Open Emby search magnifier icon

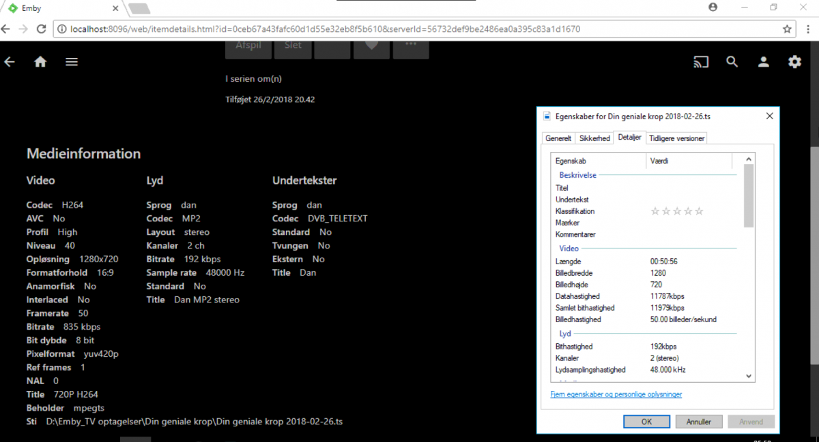[732, 62]
